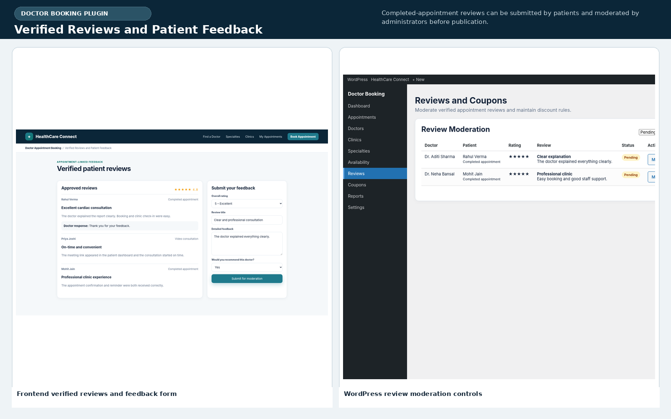Click the approved reviews star rating

coord(186,189)
